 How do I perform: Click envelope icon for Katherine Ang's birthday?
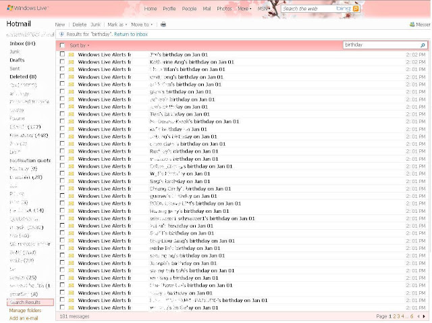71,62
